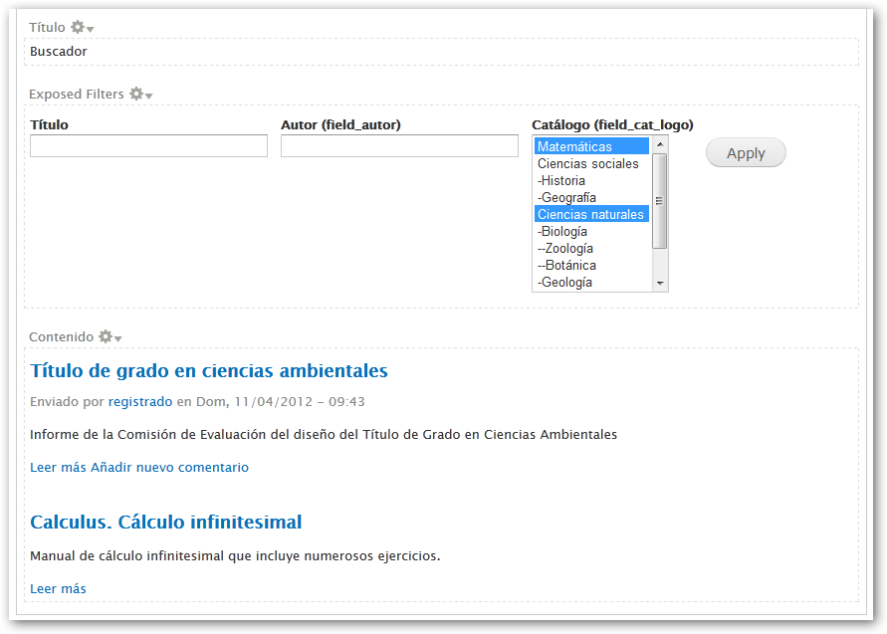The height and width of the screenshot is (634, 887).
Task: Click the Catálogo list scrollbar thumb
Action: click(659, 200)
